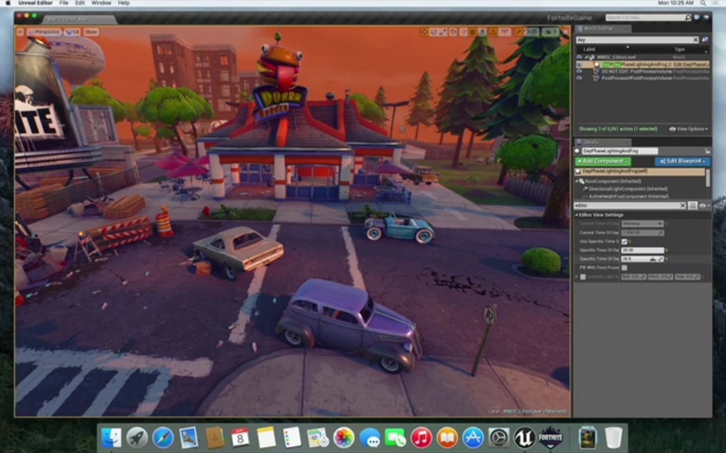Click the surface snapping icon in viewport

[x=463, y=32]
